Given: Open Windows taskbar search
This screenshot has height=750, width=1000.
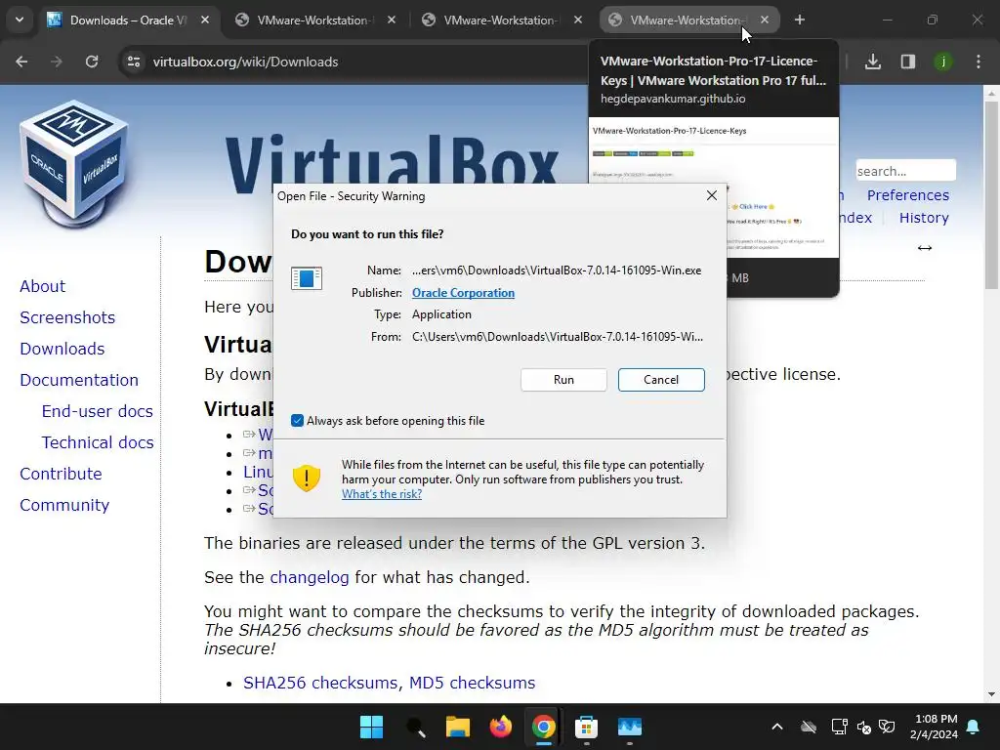Looking at the screenshot, I should [415, 727].
